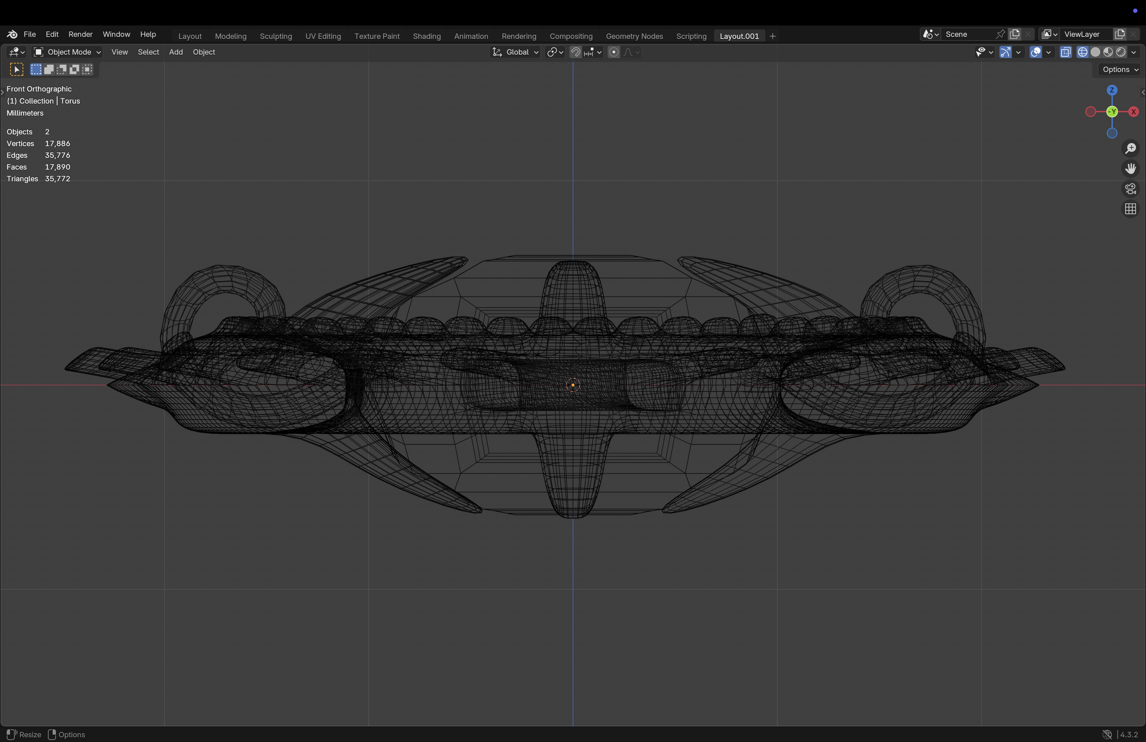The image size is (1146, 742).
Task: Open the Sculpting workspace tab
Action: pyautogui.click(x=275, y=36)
